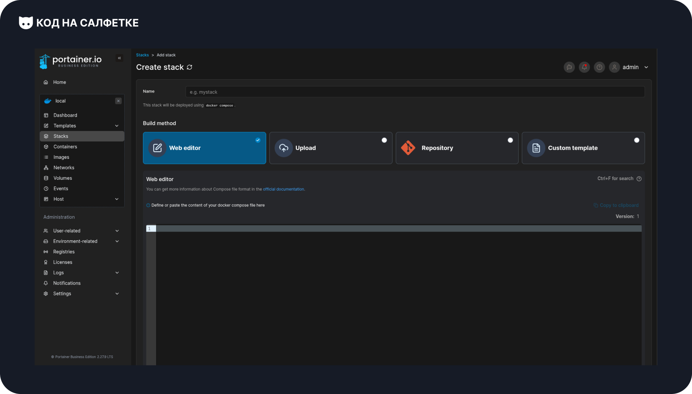Click the Events clock icon

pyautogui.click(x=46, y=188)
